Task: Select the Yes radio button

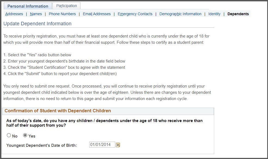Action: (25, 135)
